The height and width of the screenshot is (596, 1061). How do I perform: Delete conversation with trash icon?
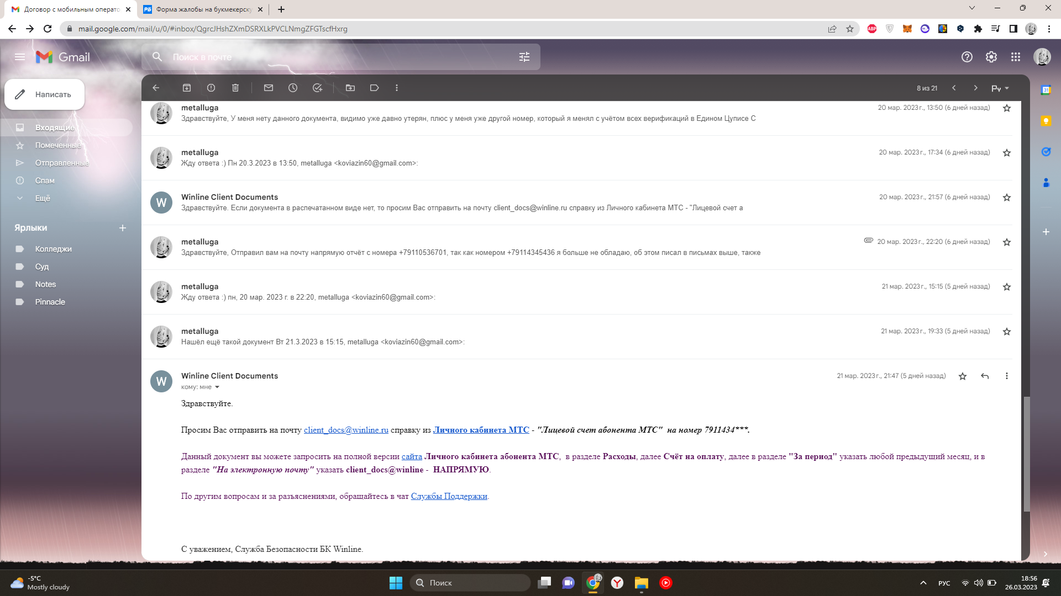pyautogui.click(x=235, y=88)
